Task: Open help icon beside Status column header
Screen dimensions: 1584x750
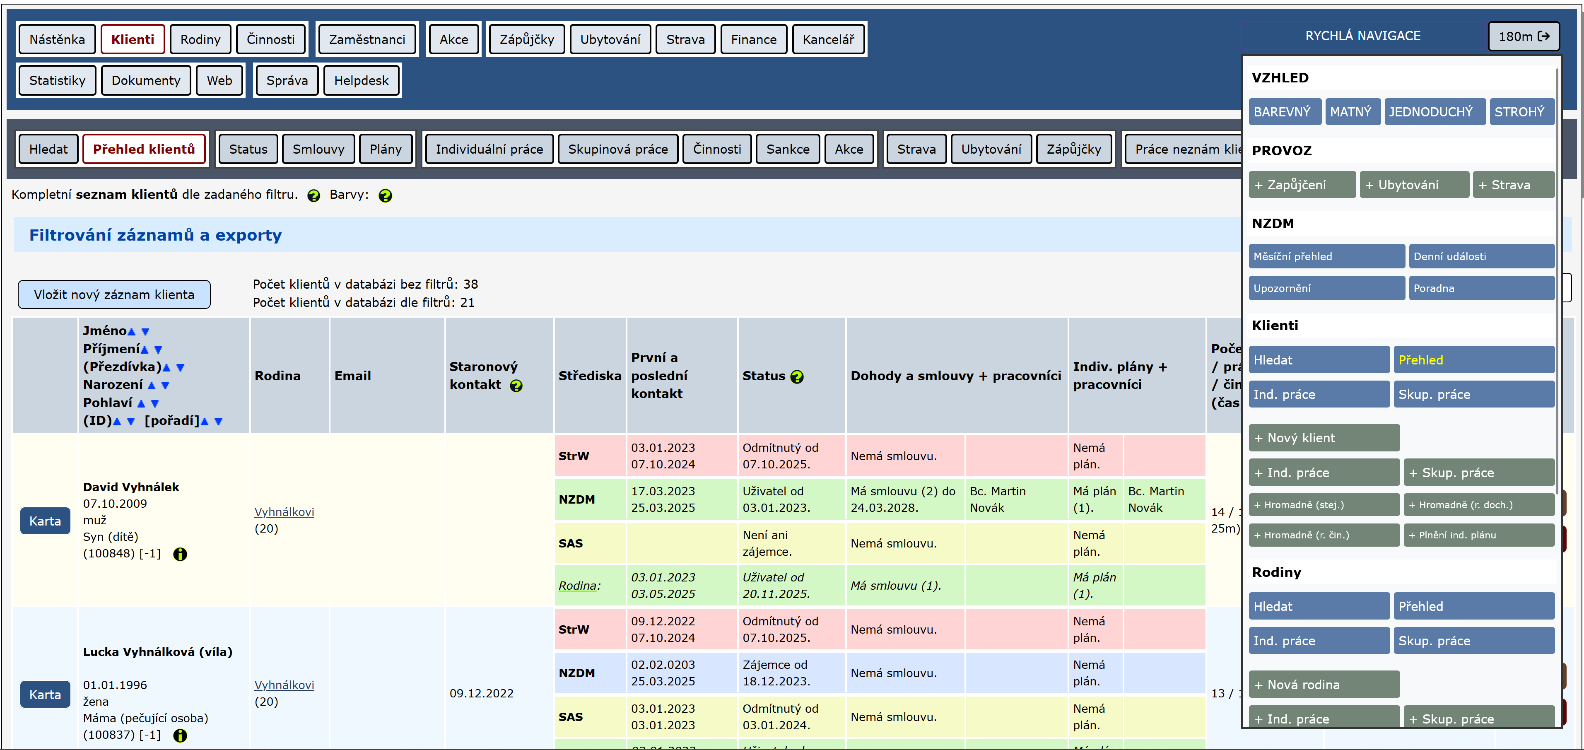Action: (x=797, y=377)
